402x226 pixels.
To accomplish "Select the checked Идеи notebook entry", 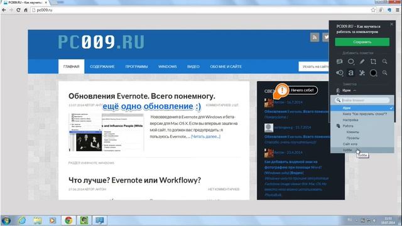I will tap(362, 108).
